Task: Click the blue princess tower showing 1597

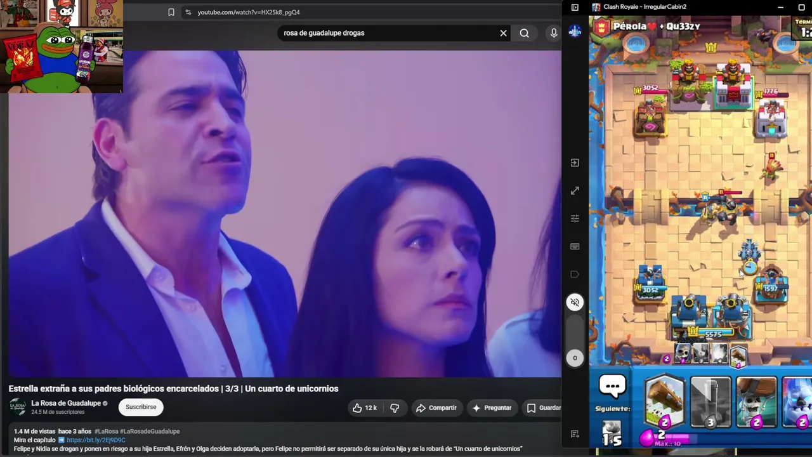Action: pos(771,286)
